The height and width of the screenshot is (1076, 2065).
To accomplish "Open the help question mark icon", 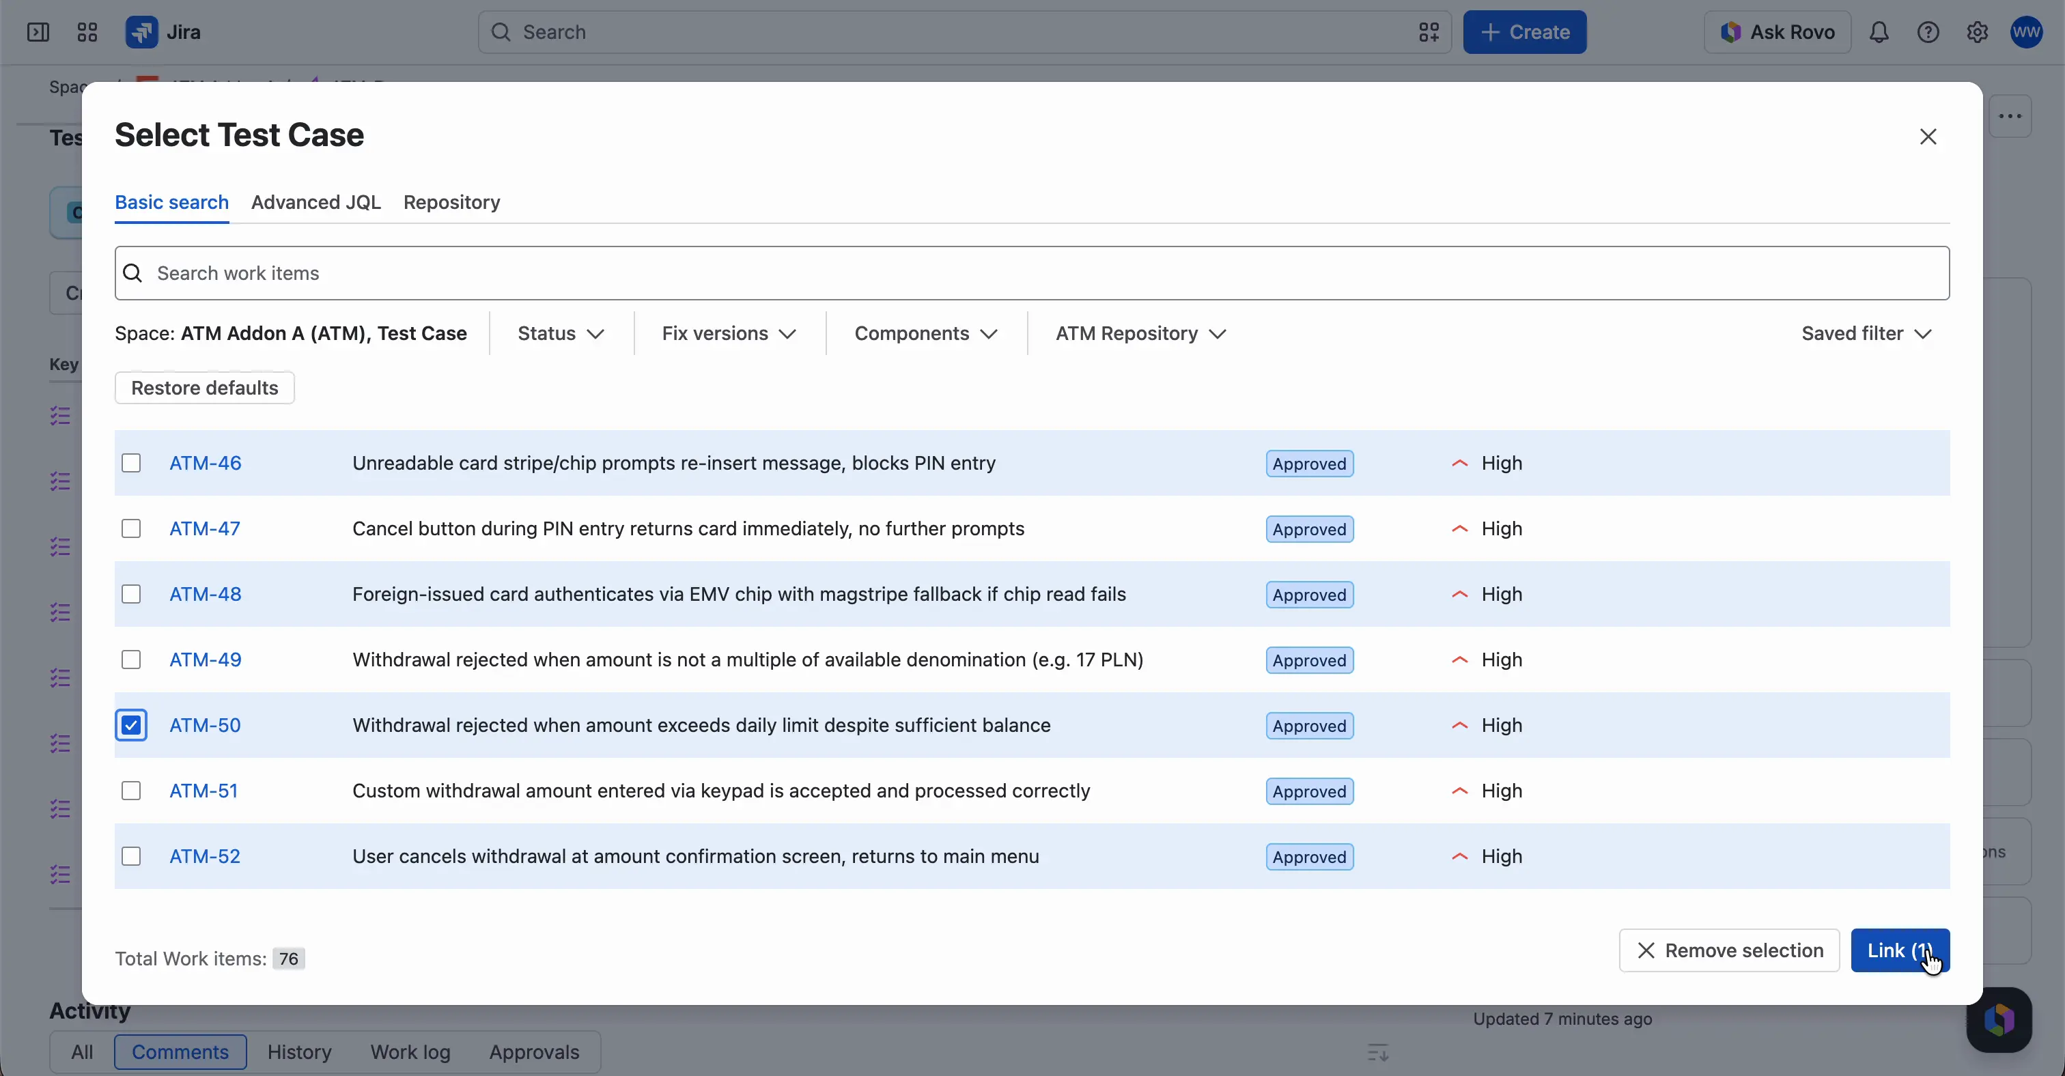I will pos(1928,32).
